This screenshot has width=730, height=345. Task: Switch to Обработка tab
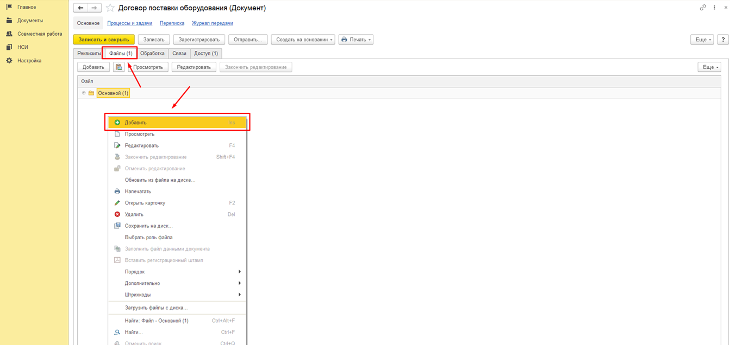(152, 53)
